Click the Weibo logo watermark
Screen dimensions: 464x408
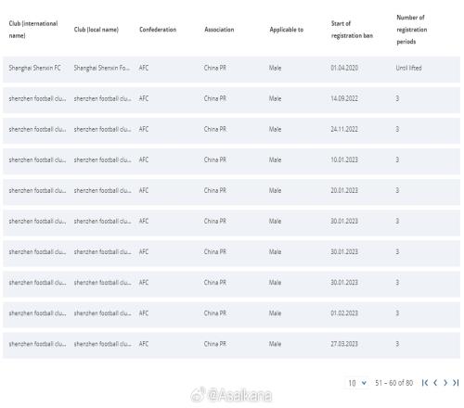coord(199,394)
